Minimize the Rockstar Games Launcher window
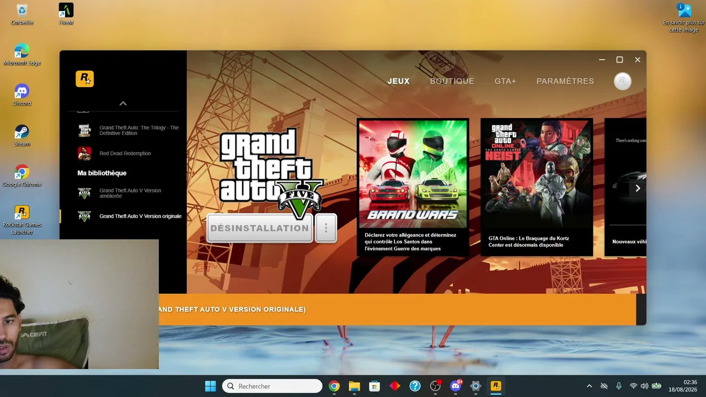 pos(602,60)
